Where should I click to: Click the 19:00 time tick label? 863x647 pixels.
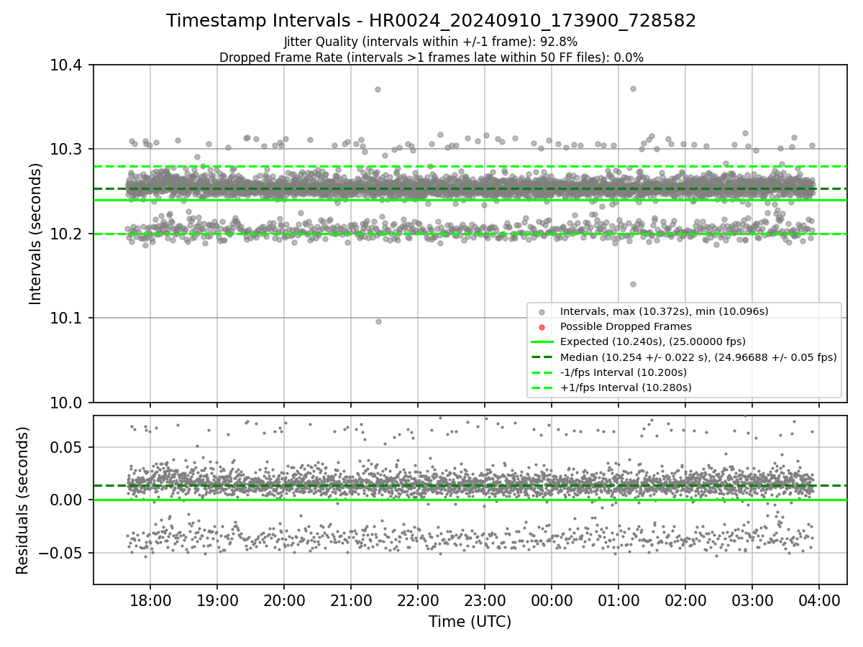click(217, 600)
